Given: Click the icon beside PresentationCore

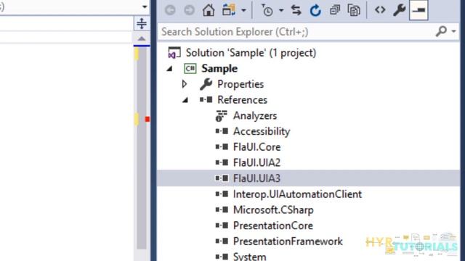Looking at the screenshot, I should (222, 225).
